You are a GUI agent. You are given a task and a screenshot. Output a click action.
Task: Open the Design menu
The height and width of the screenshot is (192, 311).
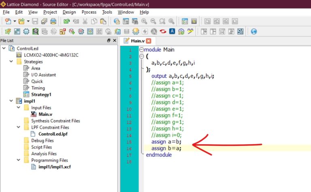69,12
